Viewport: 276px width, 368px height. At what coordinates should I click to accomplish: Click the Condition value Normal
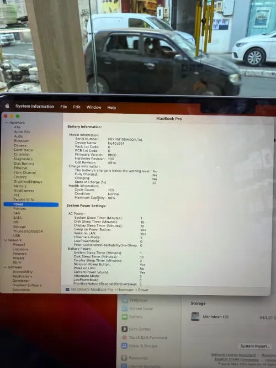(x=114, y=194)
